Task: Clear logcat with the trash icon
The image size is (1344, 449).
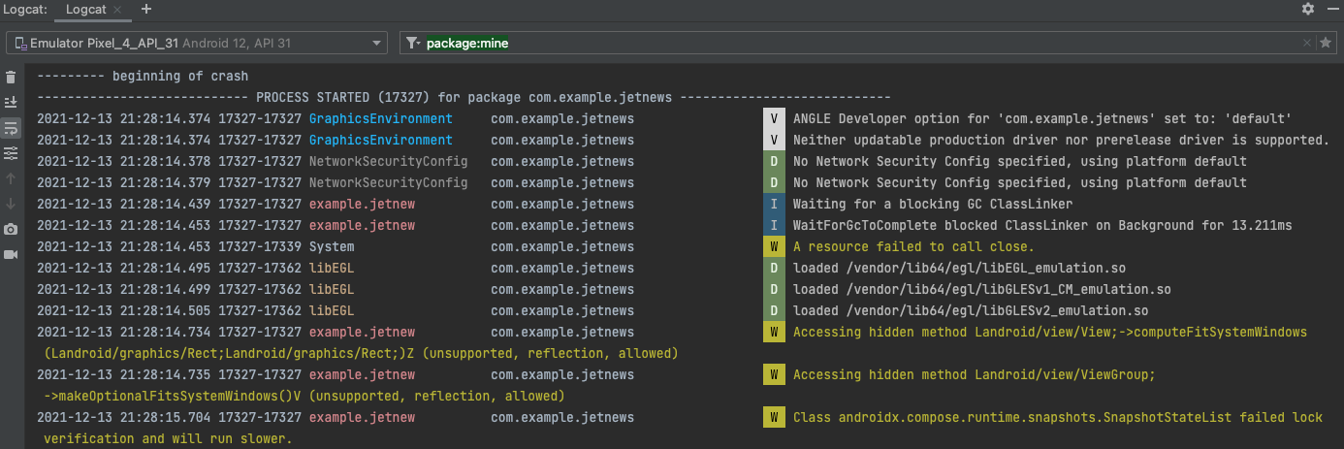Action: tap(11, 78)
